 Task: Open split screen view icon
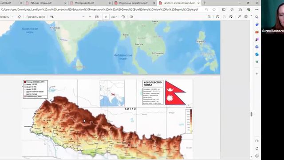point(224,9)
